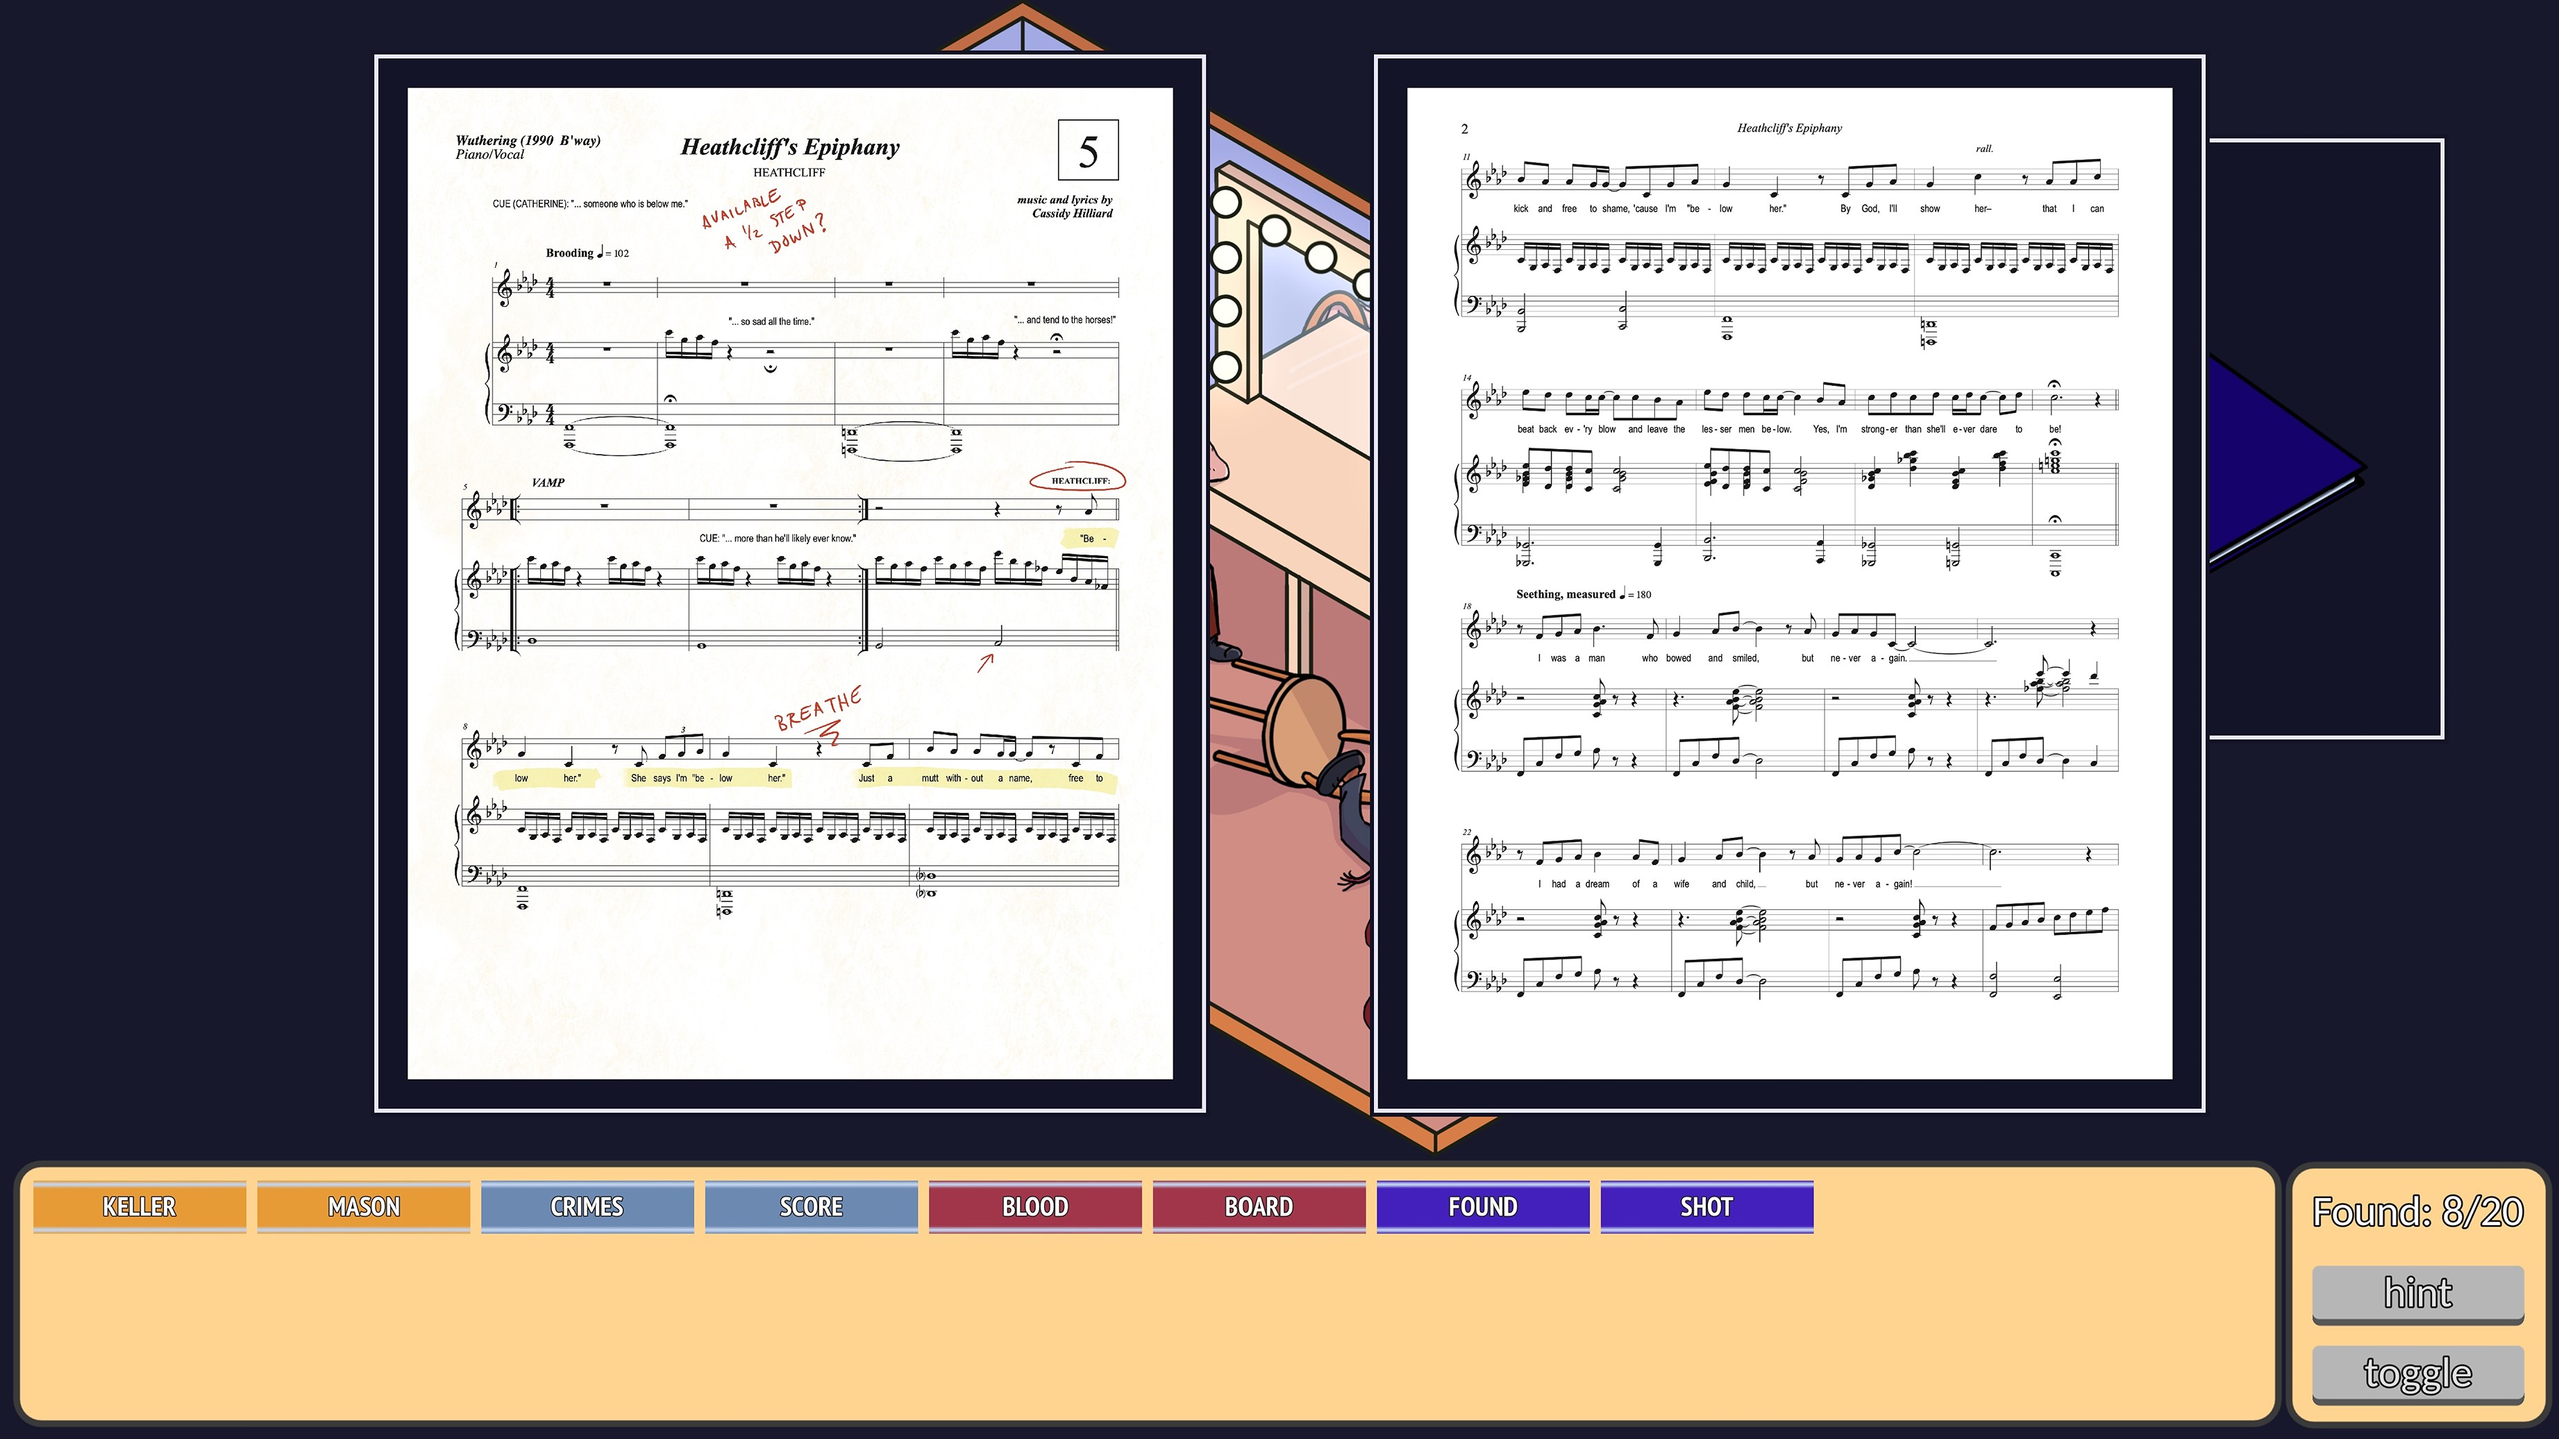The image size is (2559, 1439).
Task: Choose the SCORE word tile
Action: [x=811, y=1206]
